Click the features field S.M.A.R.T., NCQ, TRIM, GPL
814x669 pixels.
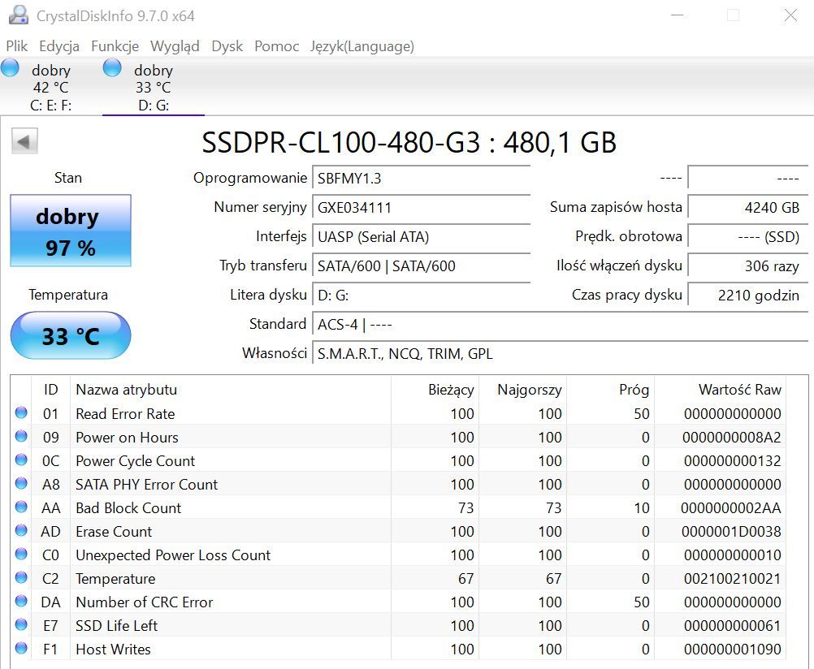pyautogui.click(x=561, y=353)
